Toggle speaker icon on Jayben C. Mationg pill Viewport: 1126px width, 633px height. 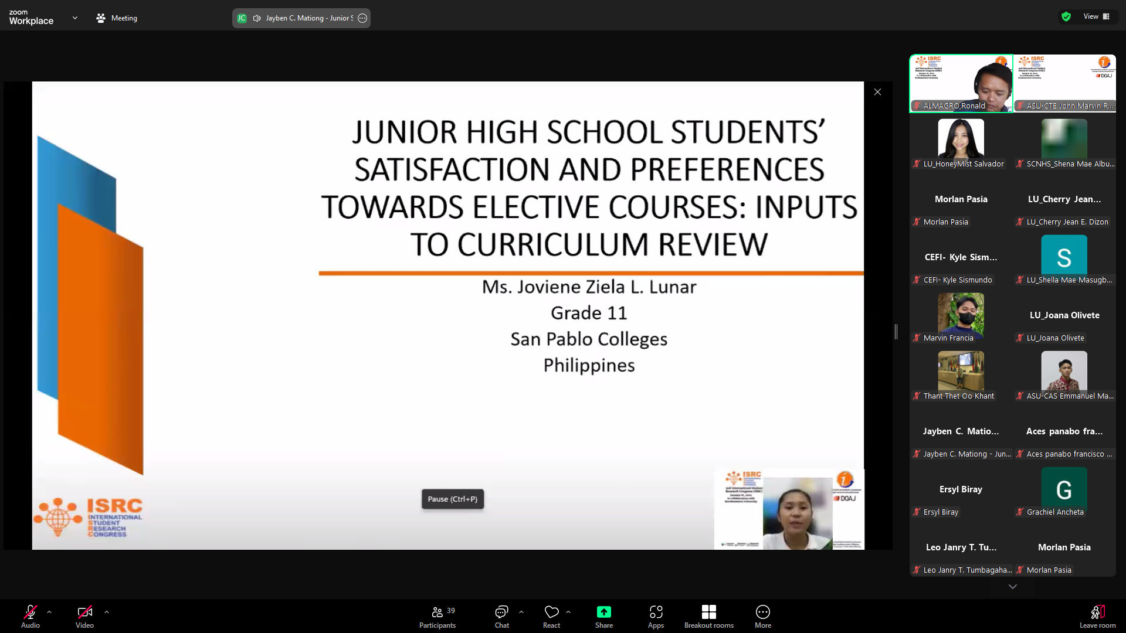coord(257,18)
